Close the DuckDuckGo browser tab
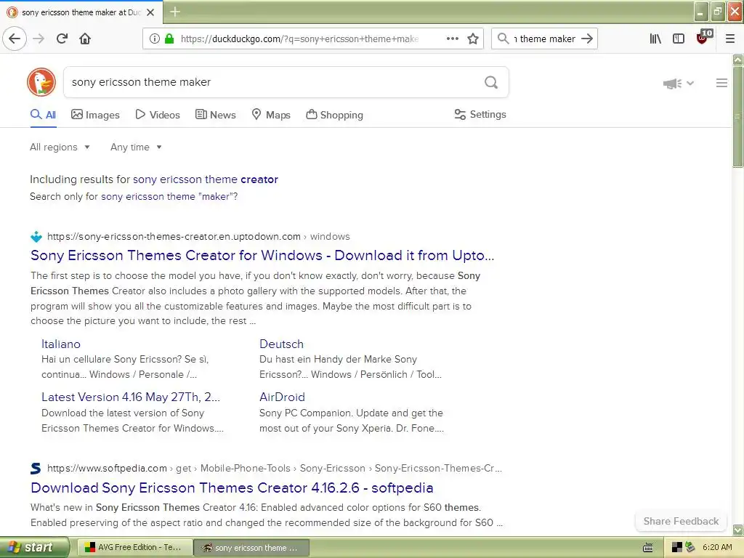Image resolution: width=744 pixels, height=558 pixels. click(x=150, y=12)
